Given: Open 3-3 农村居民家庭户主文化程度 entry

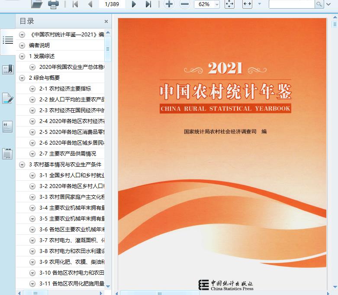Looking at the screenshot, I should [72, 197].
